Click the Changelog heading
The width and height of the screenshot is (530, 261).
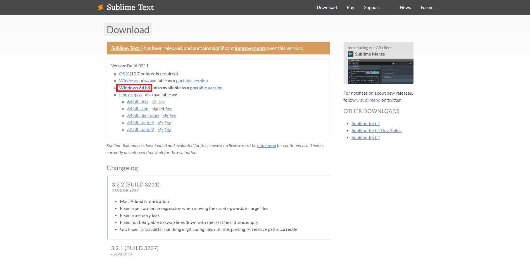pyautogui.click(x=122, y=168)
